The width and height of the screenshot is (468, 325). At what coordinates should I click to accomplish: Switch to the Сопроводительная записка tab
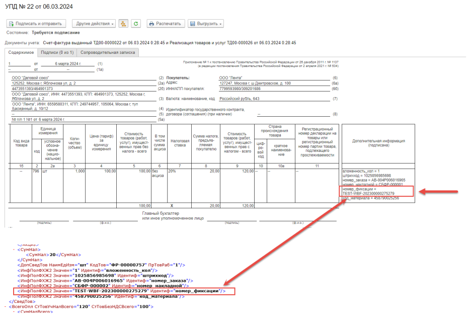pos(108,52)
